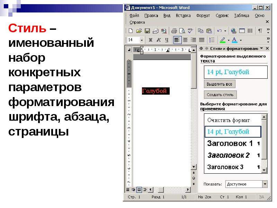Open the font color dropdown arrow
277x208 pixels.
[241, 40]
